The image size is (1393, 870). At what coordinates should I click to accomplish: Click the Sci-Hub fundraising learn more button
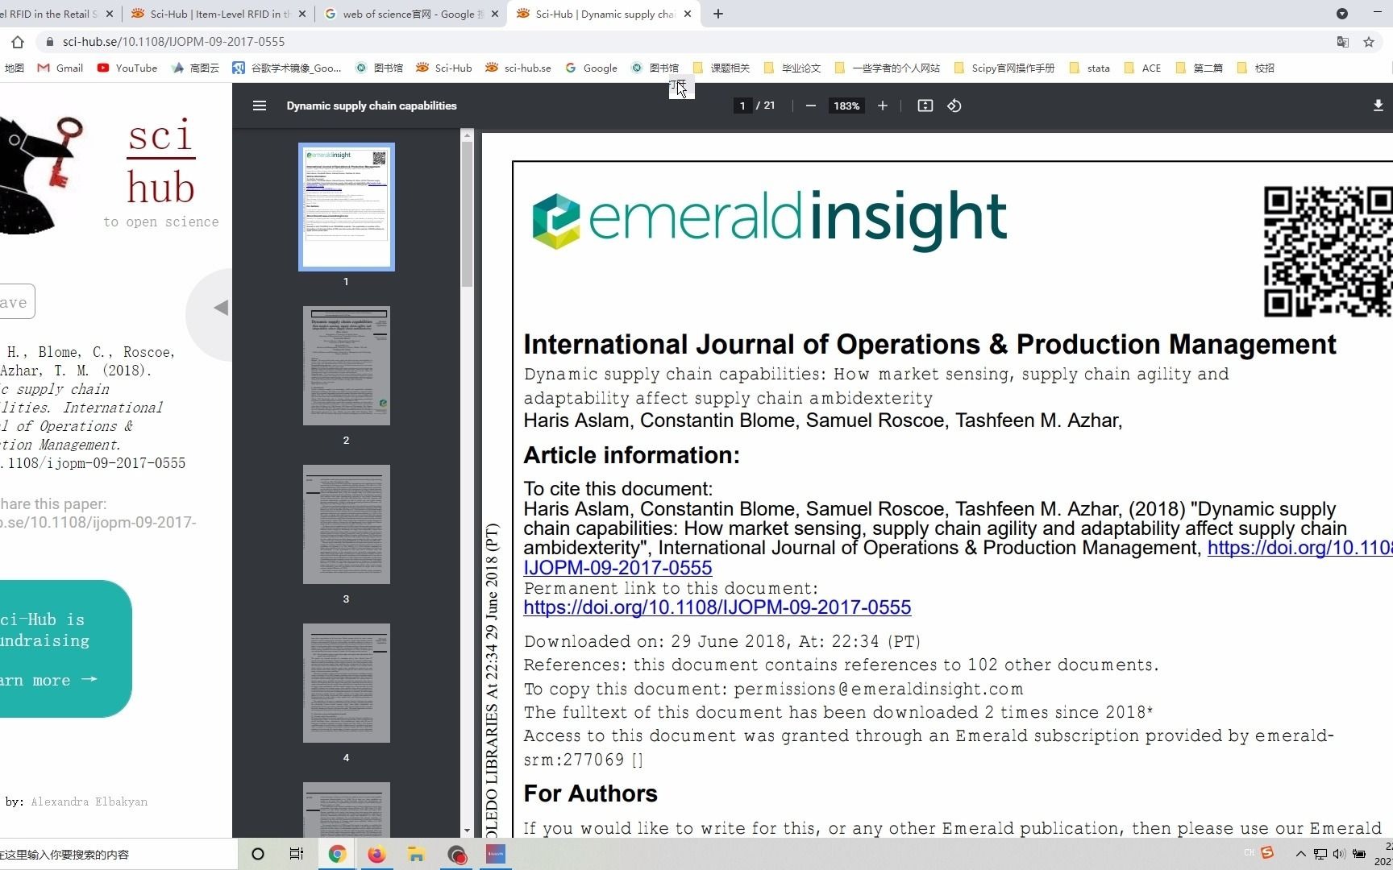point(48,681)
